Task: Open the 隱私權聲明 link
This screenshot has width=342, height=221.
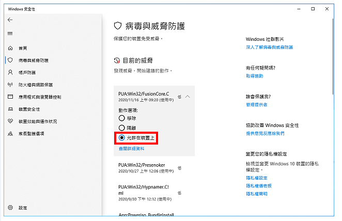Action: pyautogui.click(x=256, y=194)
